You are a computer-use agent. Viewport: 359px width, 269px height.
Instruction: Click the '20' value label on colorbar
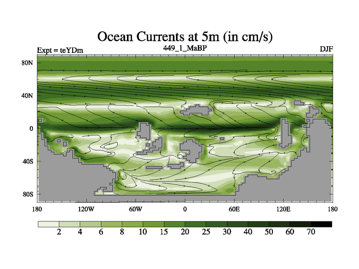click(185, 232)
